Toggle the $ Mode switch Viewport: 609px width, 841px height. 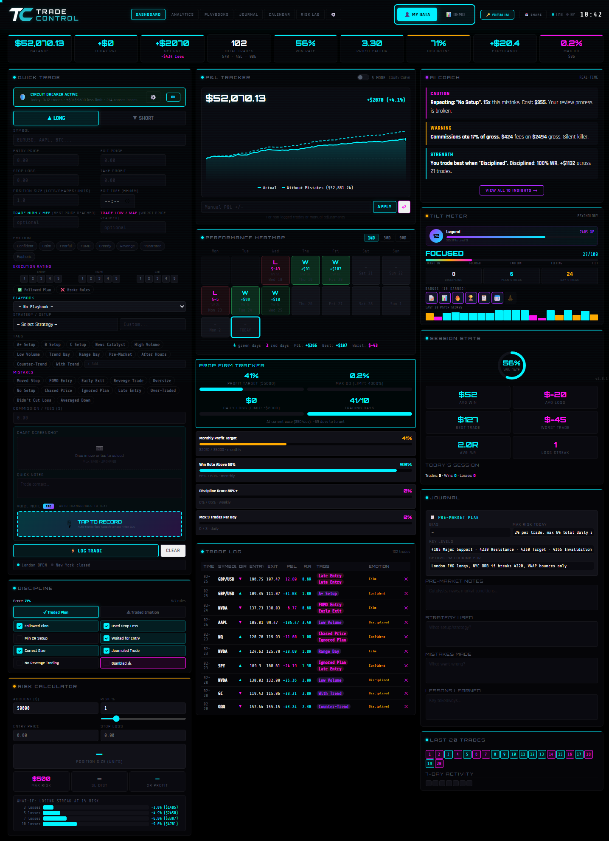pyautogui.click(x=363, y=77)
